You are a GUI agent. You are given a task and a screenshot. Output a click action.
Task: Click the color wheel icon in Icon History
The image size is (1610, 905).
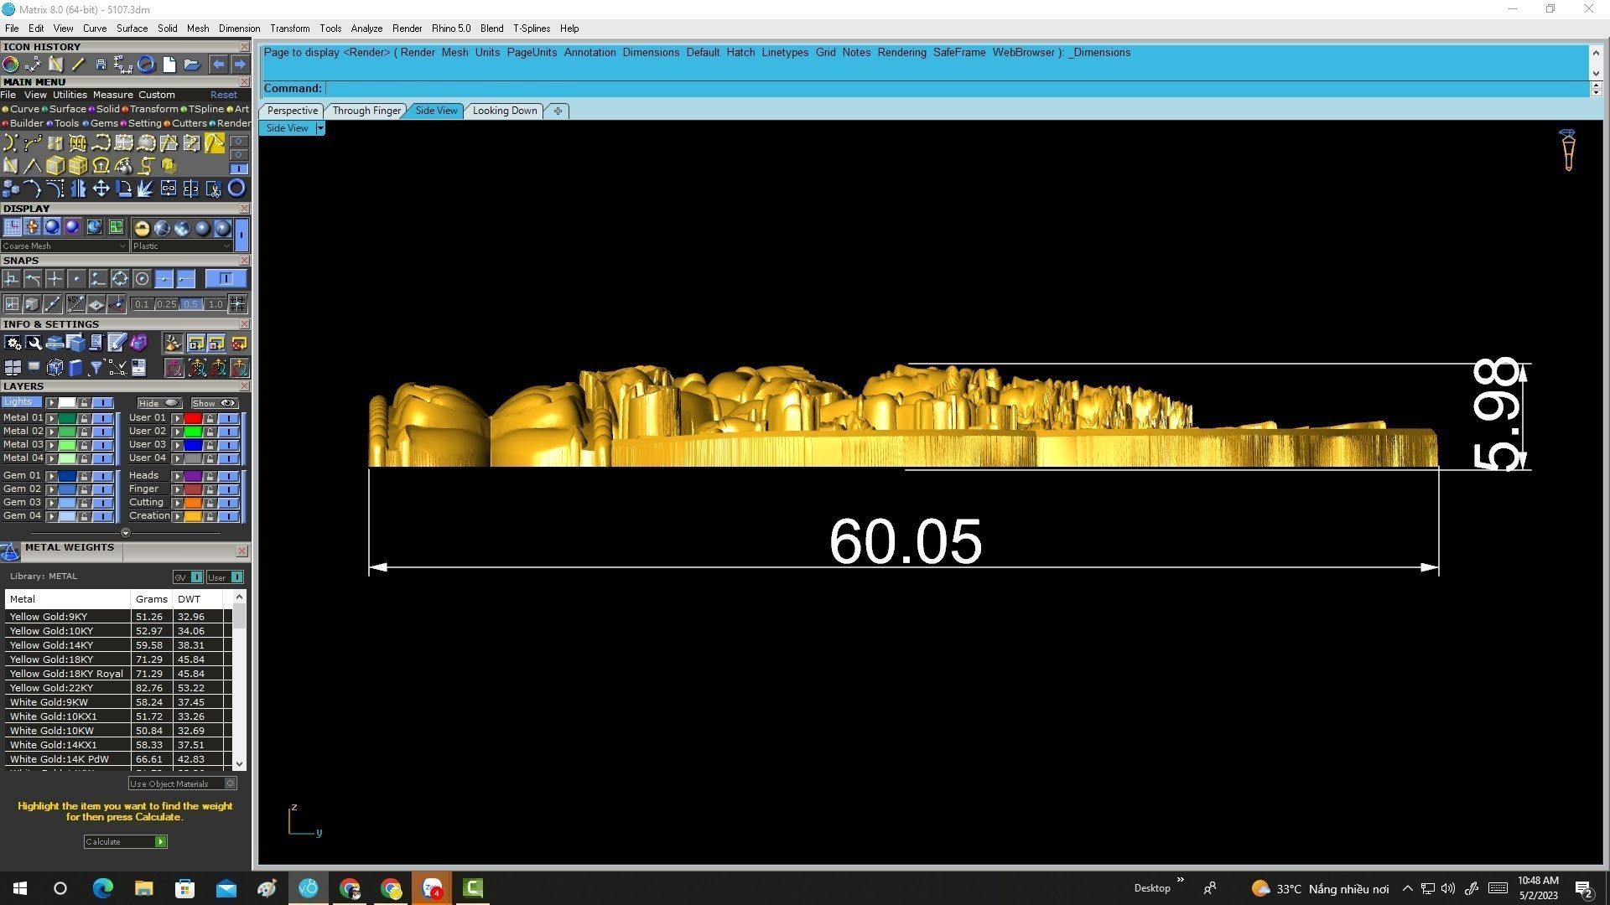11,65
